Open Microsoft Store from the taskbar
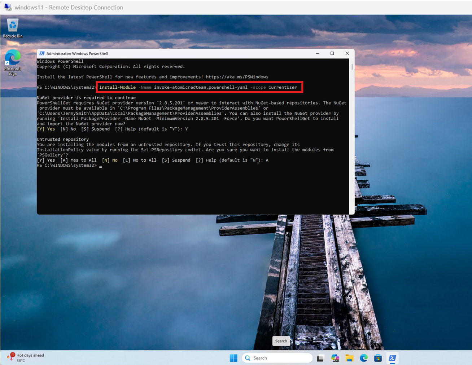 [x=378, y=358]
